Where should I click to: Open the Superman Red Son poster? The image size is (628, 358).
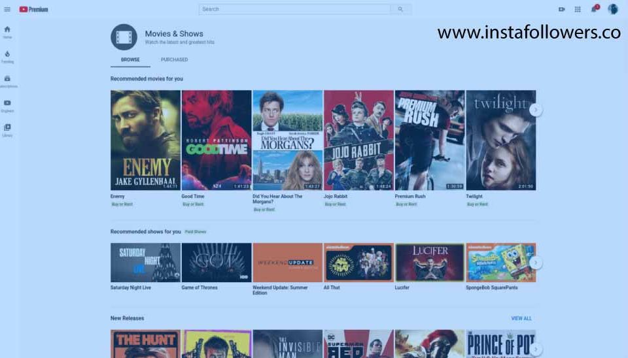click(x=358, y=344)
